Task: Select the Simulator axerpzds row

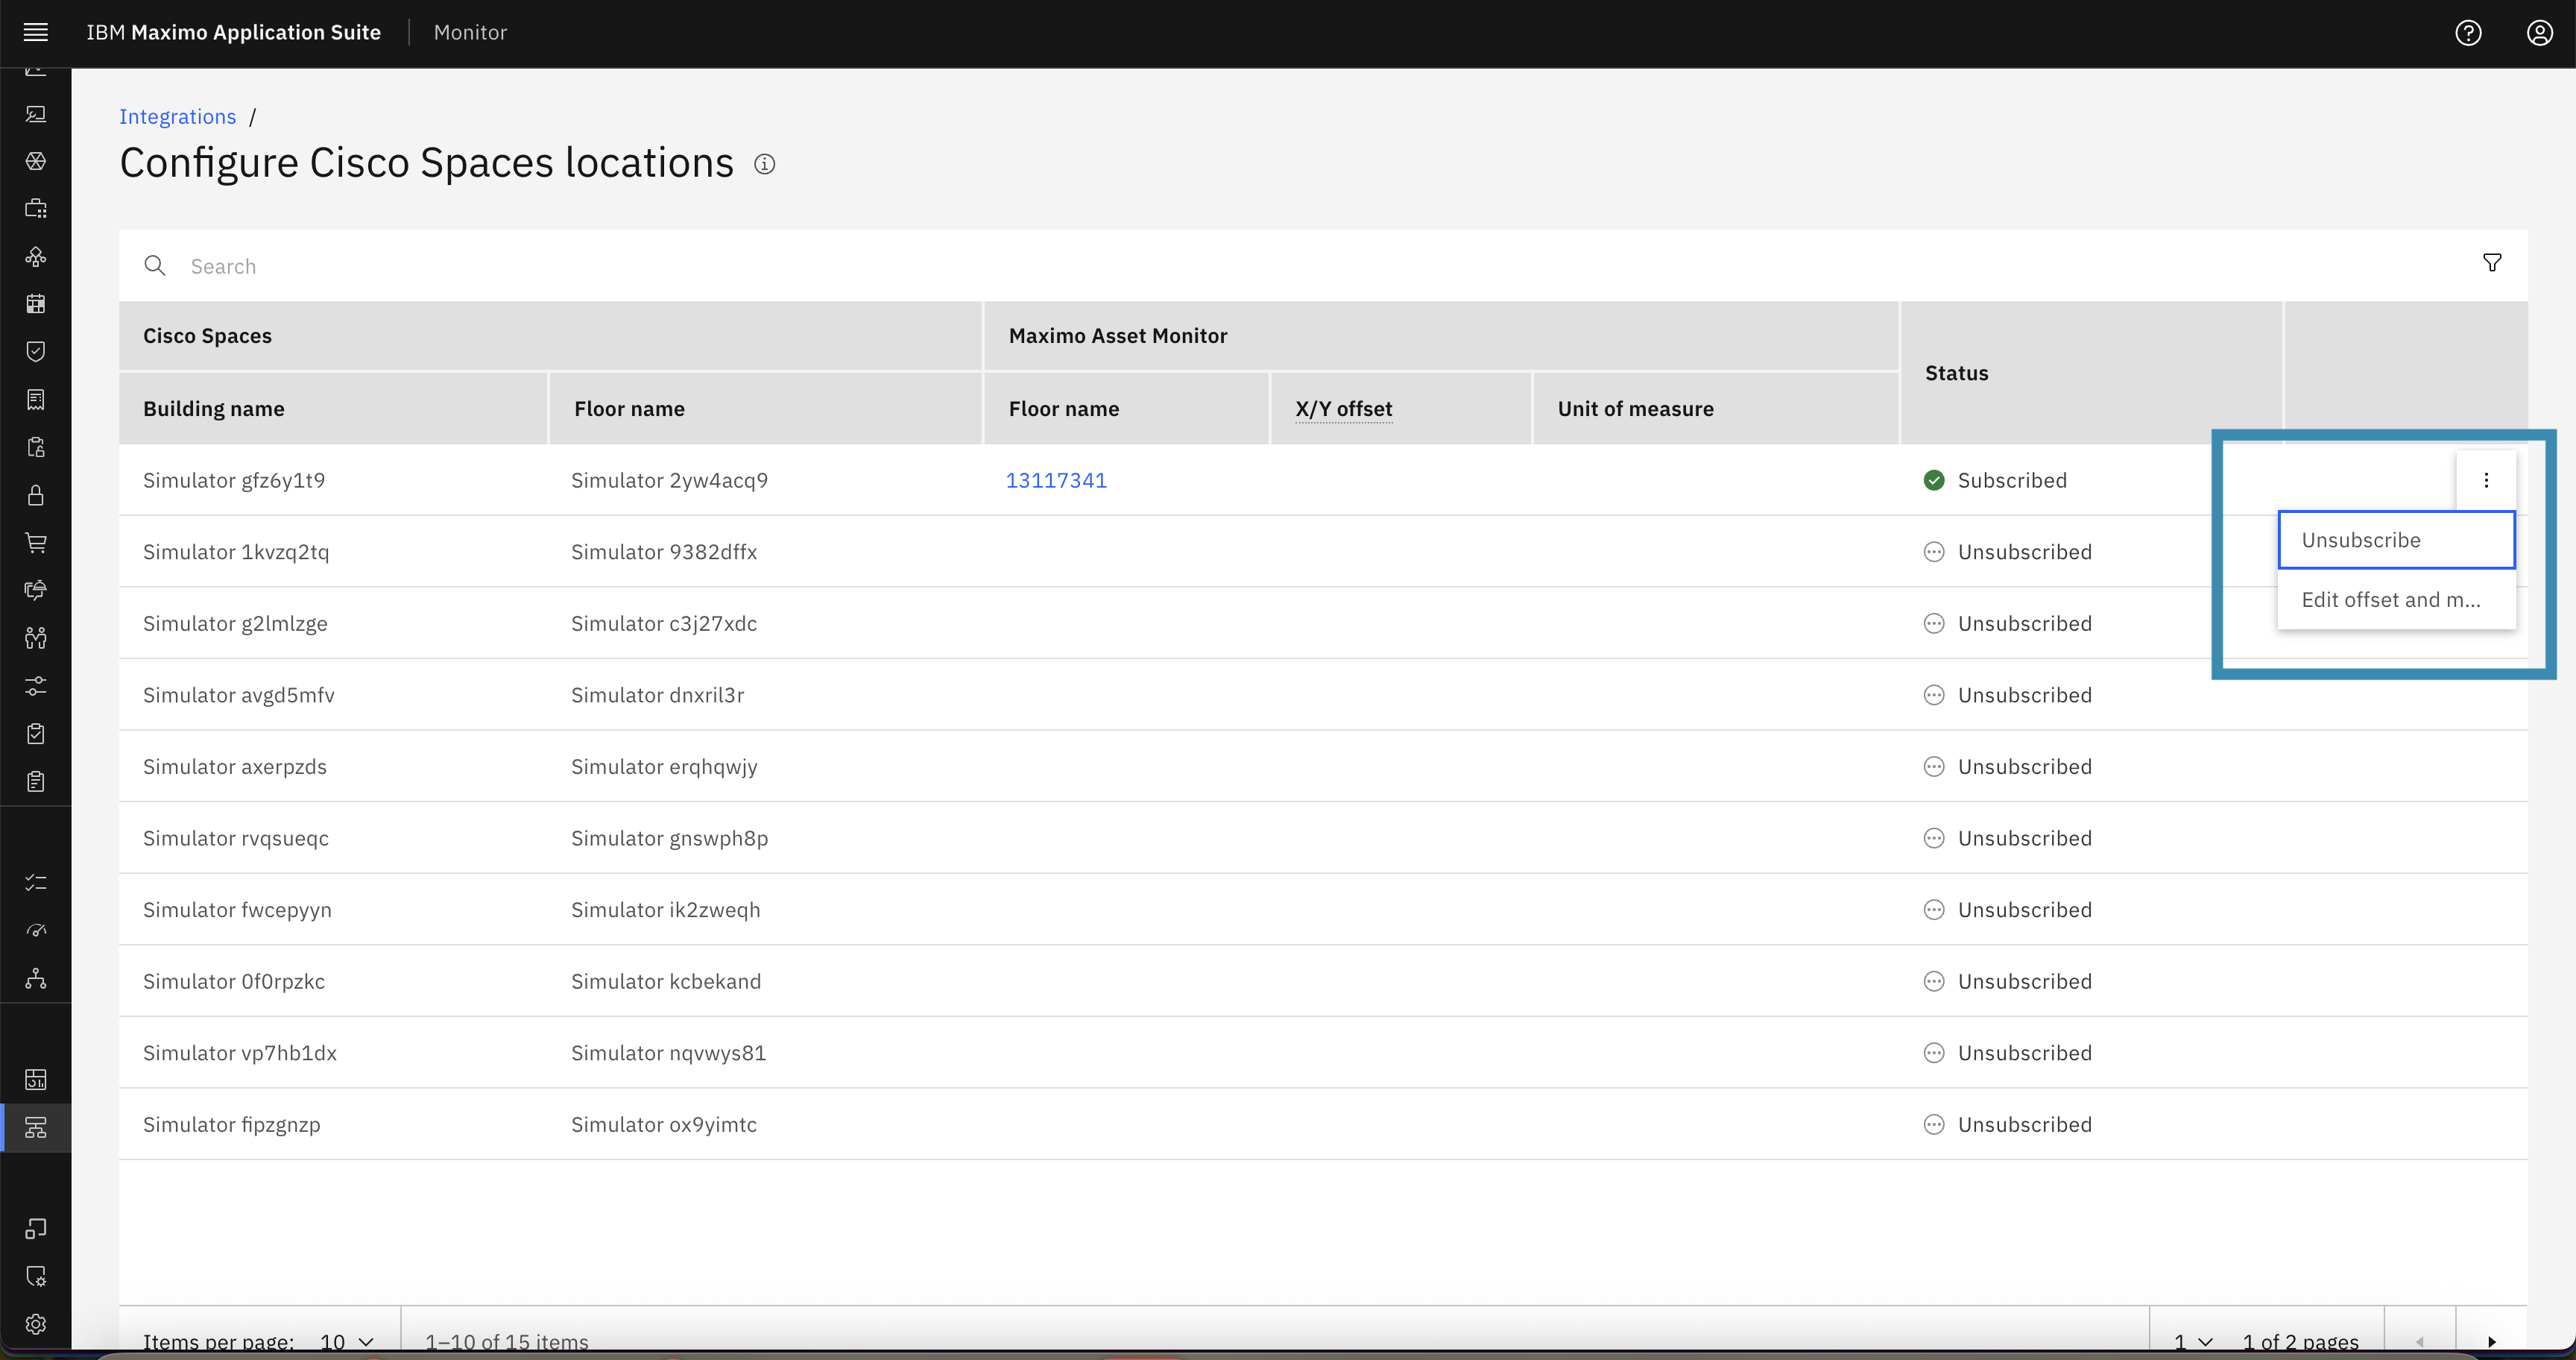Action: click(1323, 767)
